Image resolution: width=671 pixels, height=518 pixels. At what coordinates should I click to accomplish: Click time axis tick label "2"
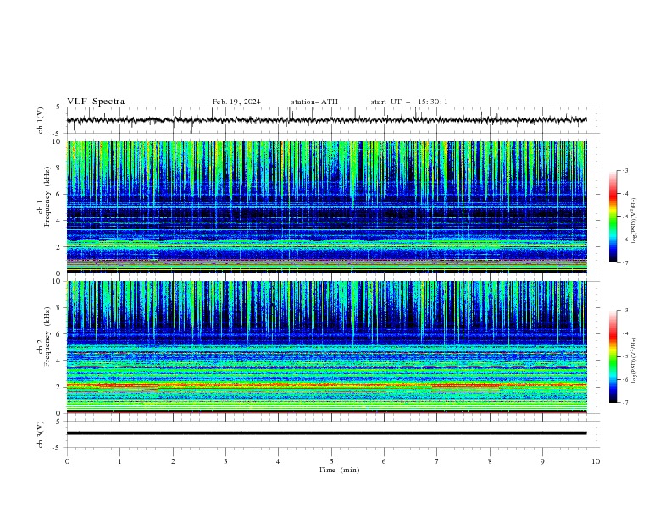(173, 461)
